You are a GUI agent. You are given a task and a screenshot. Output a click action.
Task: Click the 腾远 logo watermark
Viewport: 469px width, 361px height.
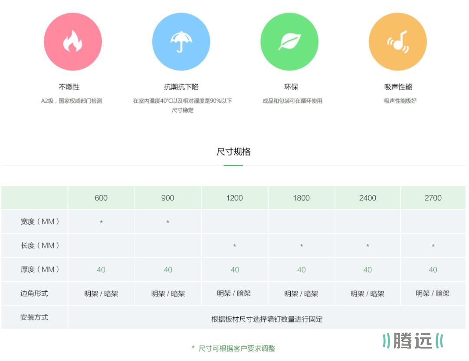(413, 341)
